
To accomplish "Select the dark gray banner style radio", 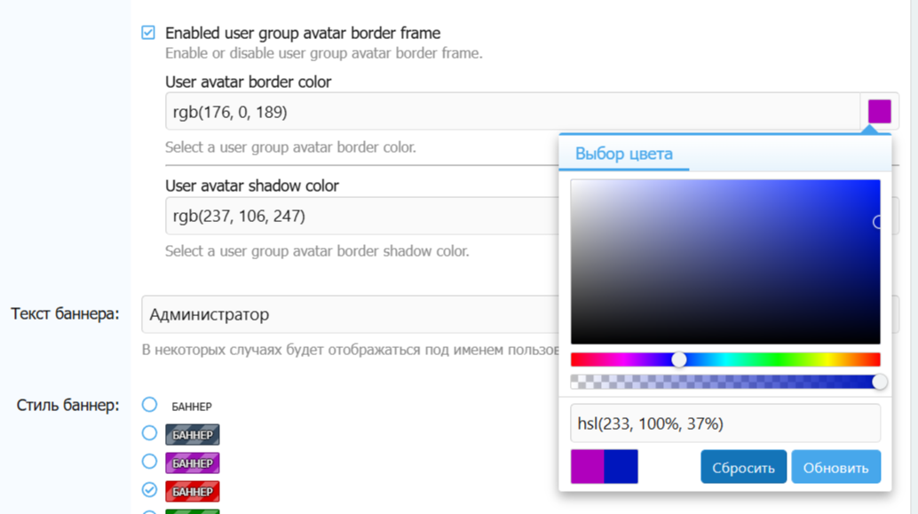I will click(149, 433).
